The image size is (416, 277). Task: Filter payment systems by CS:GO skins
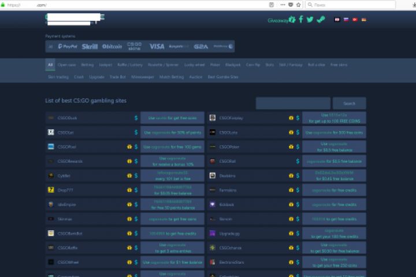coord(134,46)
